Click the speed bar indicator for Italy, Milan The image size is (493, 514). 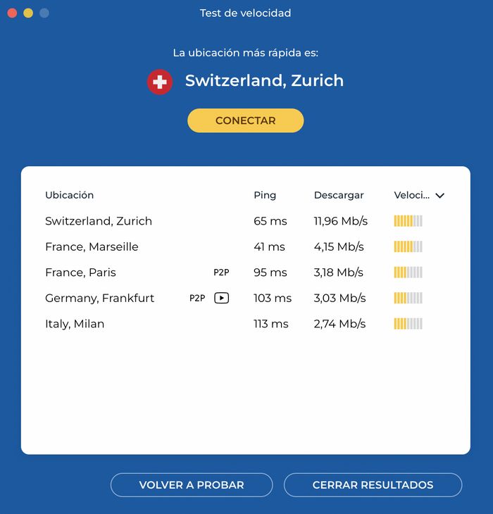[x=408, y=324]
